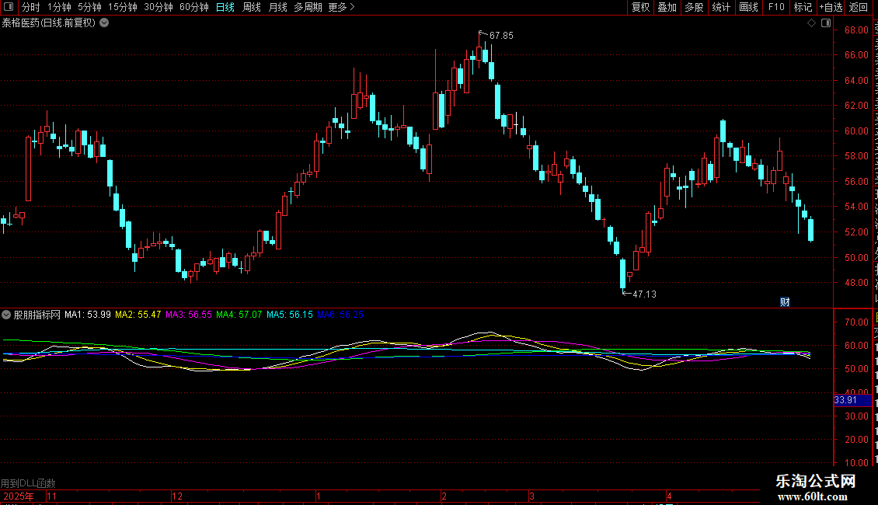Switch to 60分钟 timeframe
Image resolution: width=878 pixels, height=505 pixels.
tap(193, 7)
